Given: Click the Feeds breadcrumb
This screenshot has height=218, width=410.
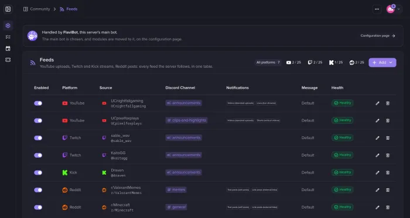Looking at the screenshot, I should click(x=69, y=9).
